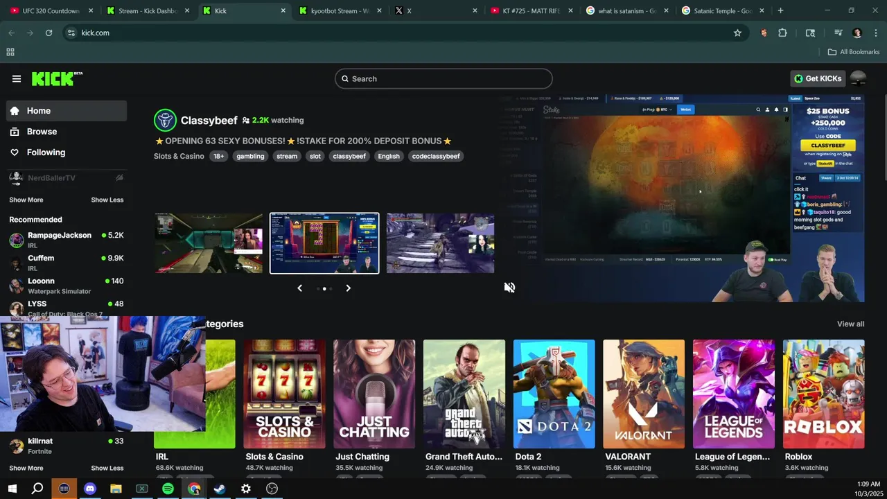Screen dimensions: 887x499
Task: Click the Get KICKs button
Action: click(x=818, y=78)
